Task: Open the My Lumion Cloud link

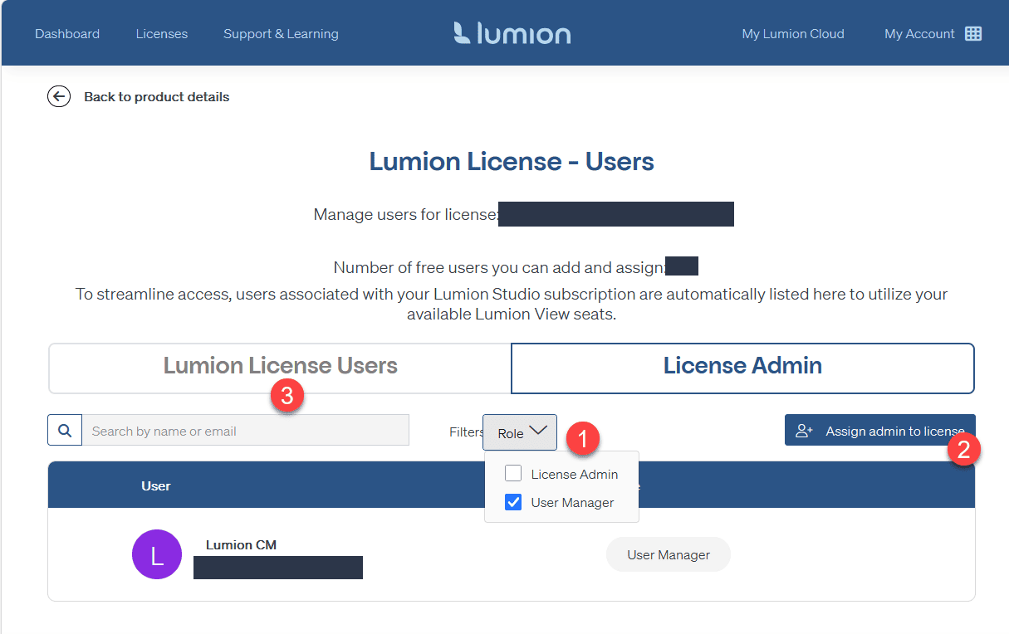Action: [x=793, y=34]
